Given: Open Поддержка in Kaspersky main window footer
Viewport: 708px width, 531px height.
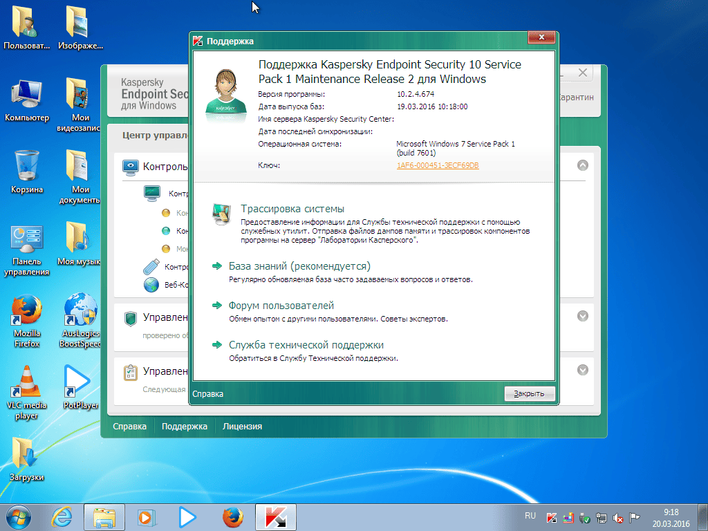Looking at the screenshot, I should coord(184,426).
